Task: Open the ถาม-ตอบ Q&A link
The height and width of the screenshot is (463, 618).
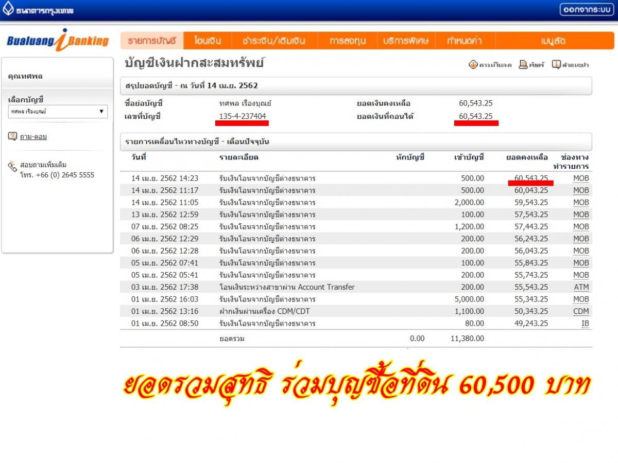Action: click(x=33, y=137)
